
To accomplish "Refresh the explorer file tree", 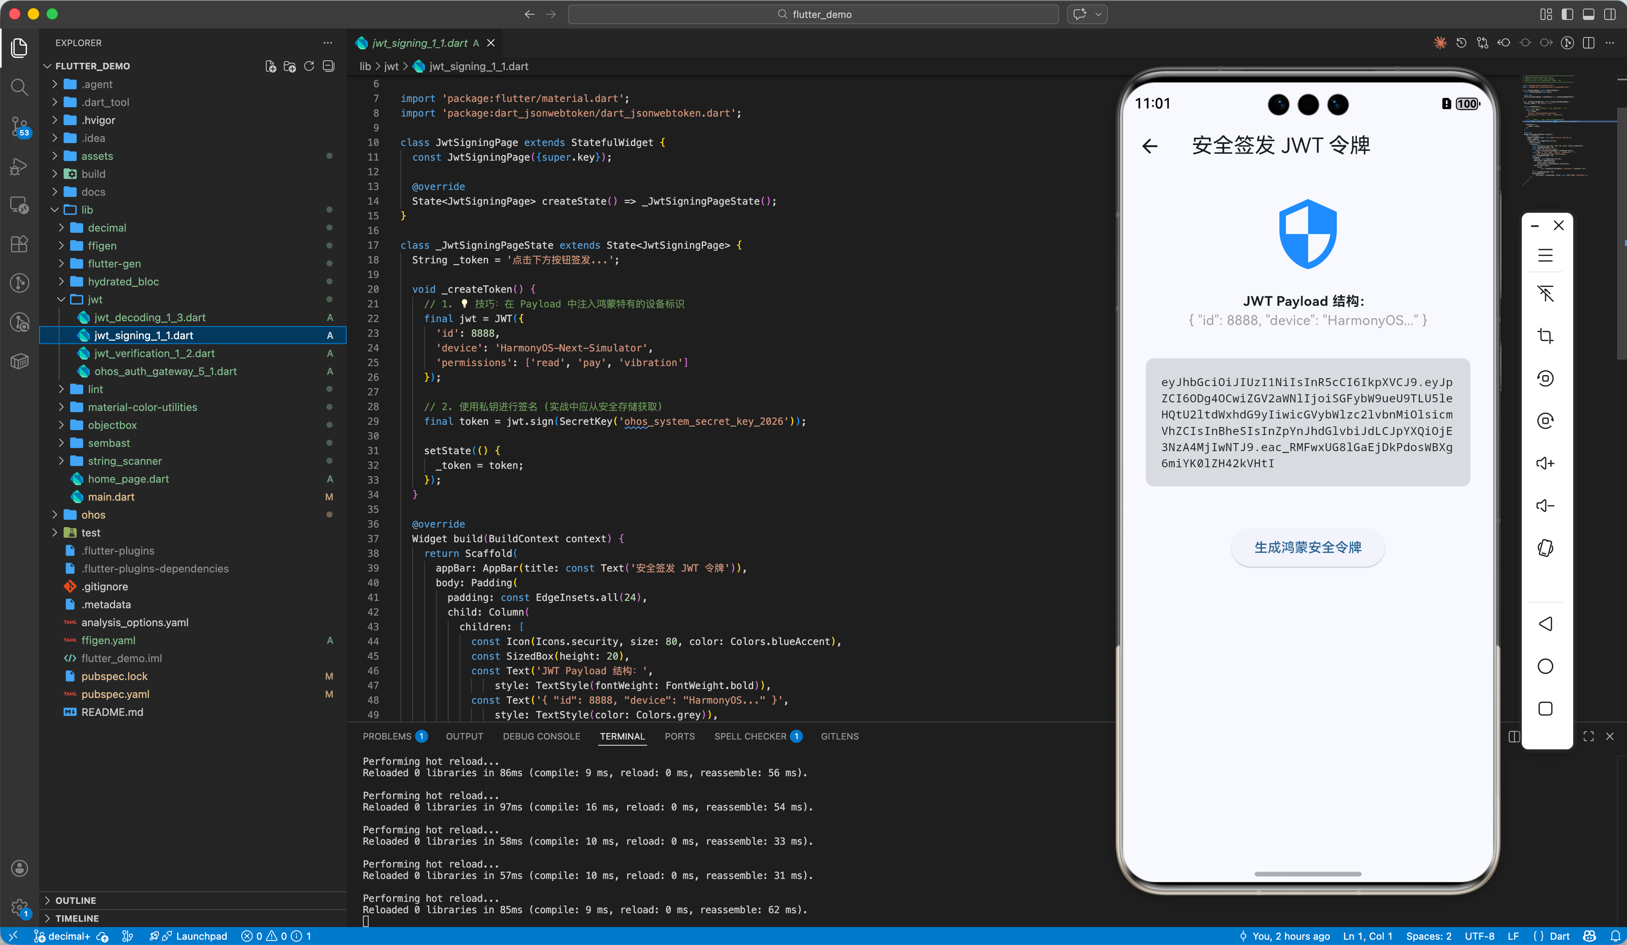I will (309, 66).
